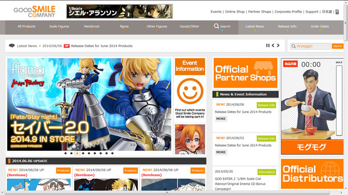Open the Latest News tab
Image resolution: width=348 pixels, height=195 pixels.
coord(255,27)
